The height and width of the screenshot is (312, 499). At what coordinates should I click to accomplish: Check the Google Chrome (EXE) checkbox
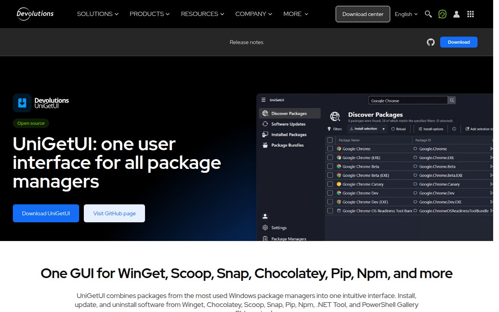pos(330,158)
